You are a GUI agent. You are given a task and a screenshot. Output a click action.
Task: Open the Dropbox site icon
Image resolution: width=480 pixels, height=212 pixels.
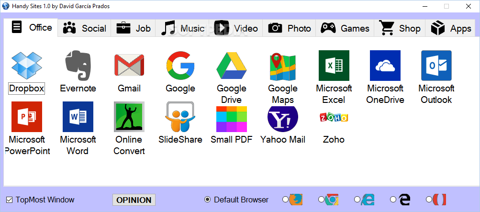[27, 66]
